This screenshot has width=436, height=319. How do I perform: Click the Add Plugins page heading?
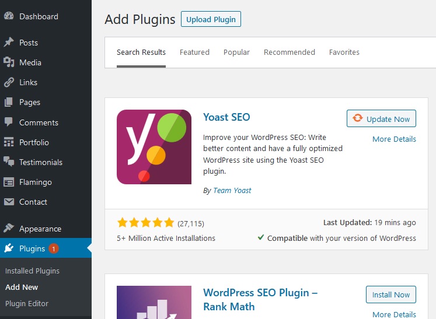point(140,19)
